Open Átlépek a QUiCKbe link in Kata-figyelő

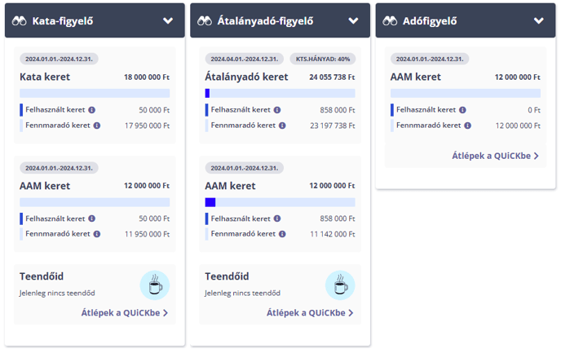click(125, 312)
